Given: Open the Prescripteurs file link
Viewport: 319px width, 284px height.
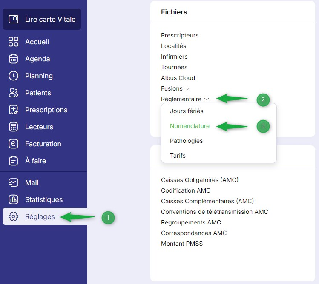Looking at the screenshot, I should tap(180, 35).
